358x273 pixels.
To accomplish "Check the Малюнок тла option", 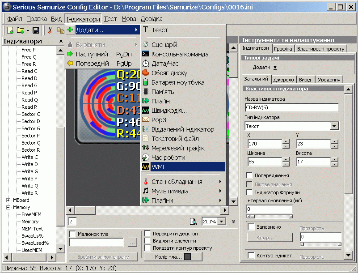I will tap(72, 234).
